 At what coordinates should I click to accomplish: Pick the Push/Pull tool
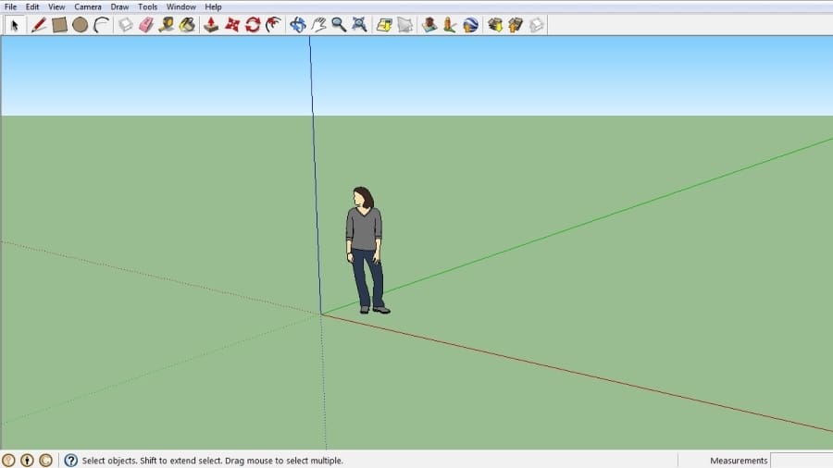click(211, 25)
